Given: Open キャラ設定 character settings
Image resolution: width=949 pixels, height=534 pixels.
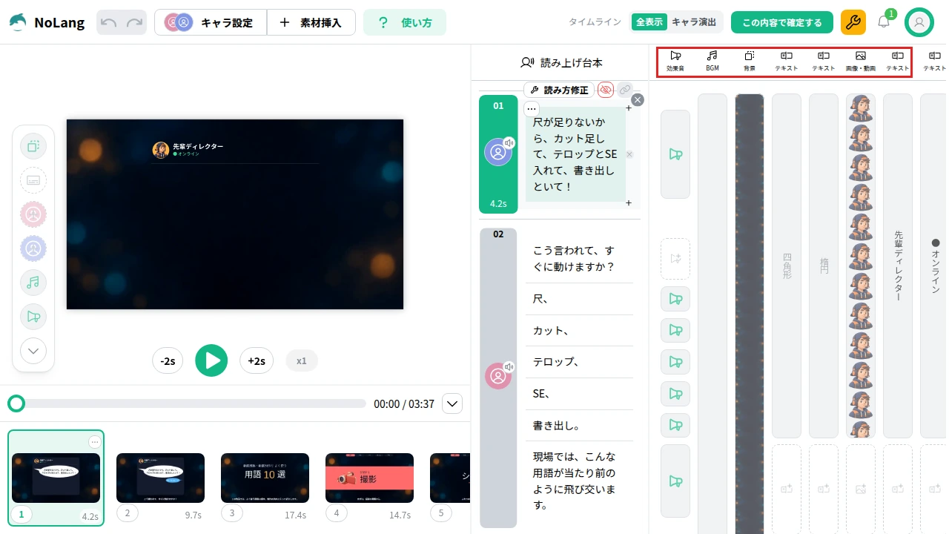Looking at the screenshot, I should 211,22.
